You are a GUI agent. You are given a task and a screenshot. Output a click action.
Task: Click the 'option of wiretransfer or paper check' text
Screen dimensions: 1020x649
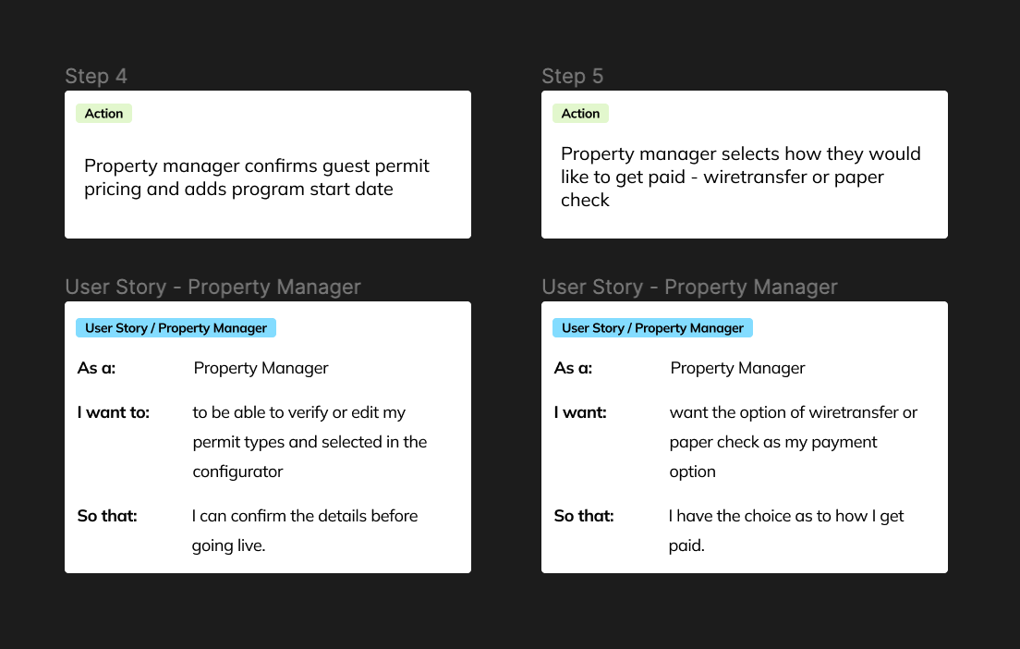793,442
